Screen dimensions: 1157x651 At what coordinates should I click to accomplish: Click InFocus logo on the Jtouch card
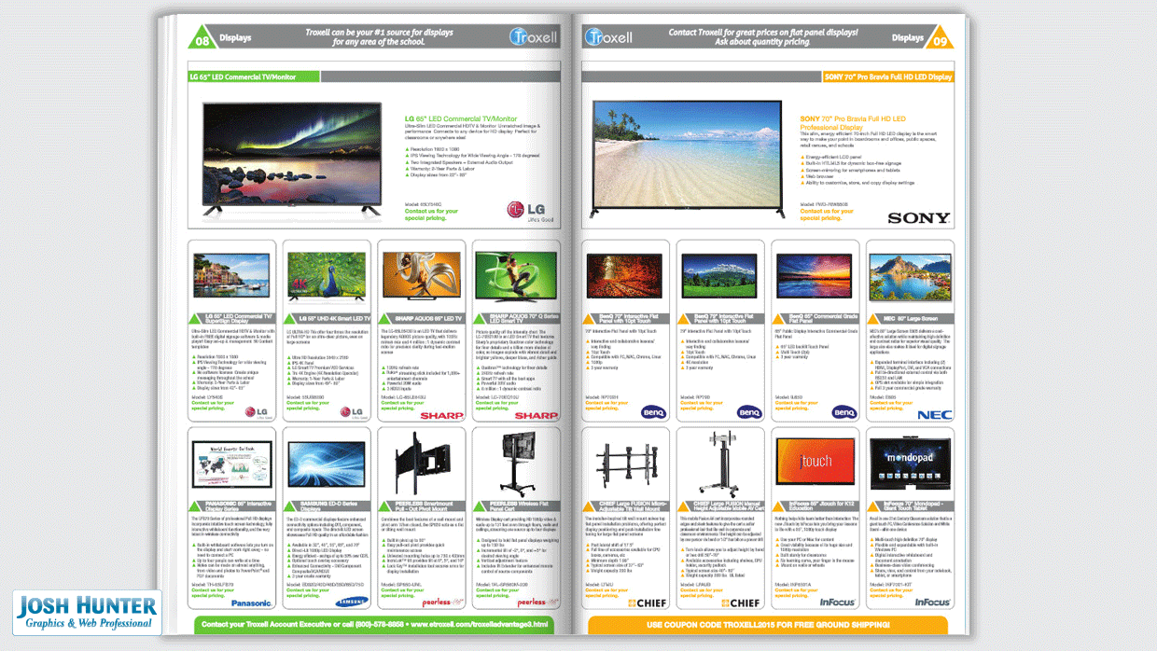coord(838,603)
